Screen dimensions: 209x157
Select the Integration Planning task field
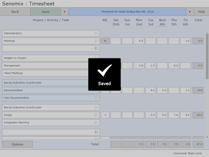[51, 123]
